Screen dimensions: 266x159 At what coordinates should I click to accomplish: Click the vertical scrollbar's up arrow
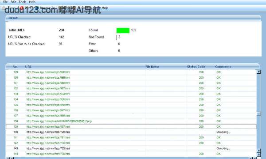click(258, 72)
